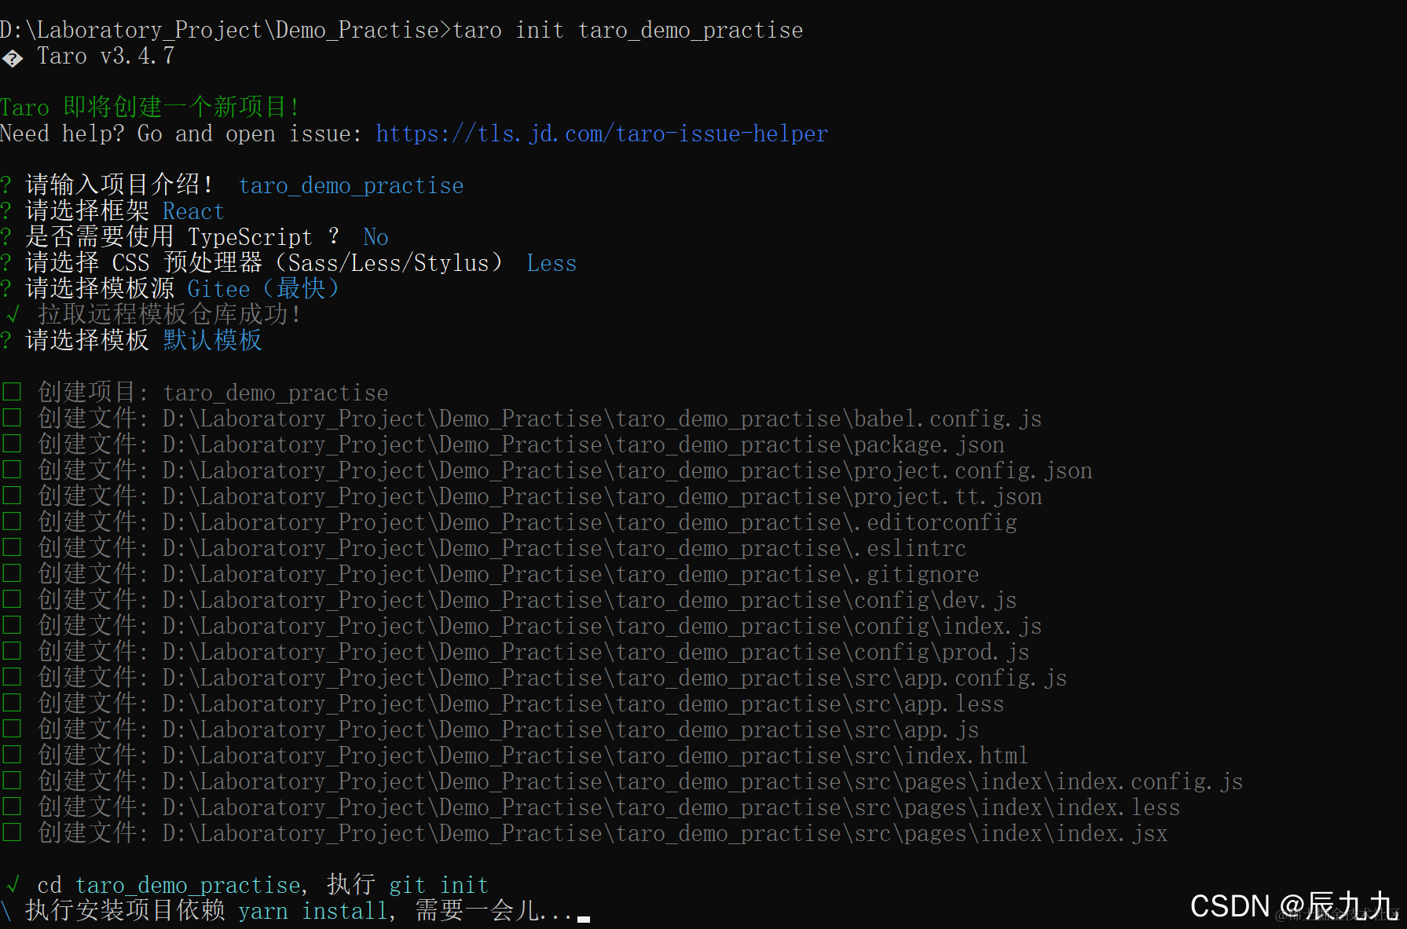Click the box glyph before '创建项目'
The height and width of the screenshot is (929, 1407).
point(11,392)
